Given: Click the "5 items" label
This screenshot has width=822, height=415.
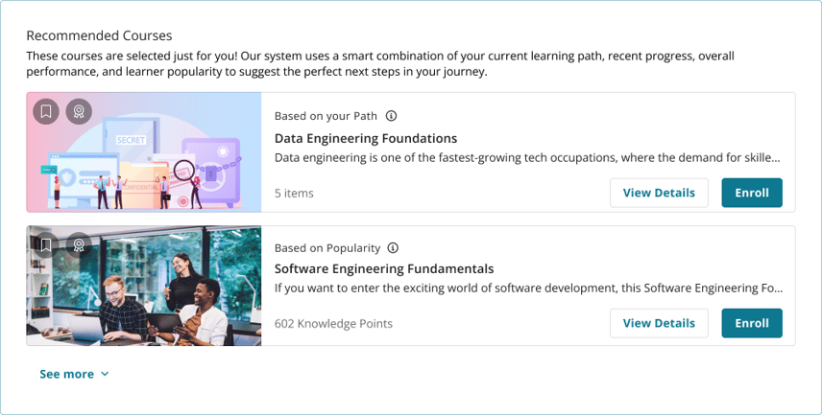Looking at the screenshot, I should coord(294,193).
